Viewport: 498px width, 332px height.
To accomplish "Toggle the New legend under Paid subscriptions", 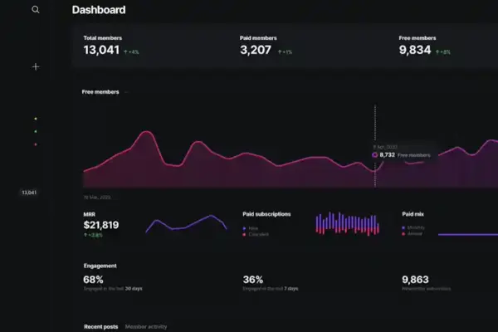I will coord(252,228).
